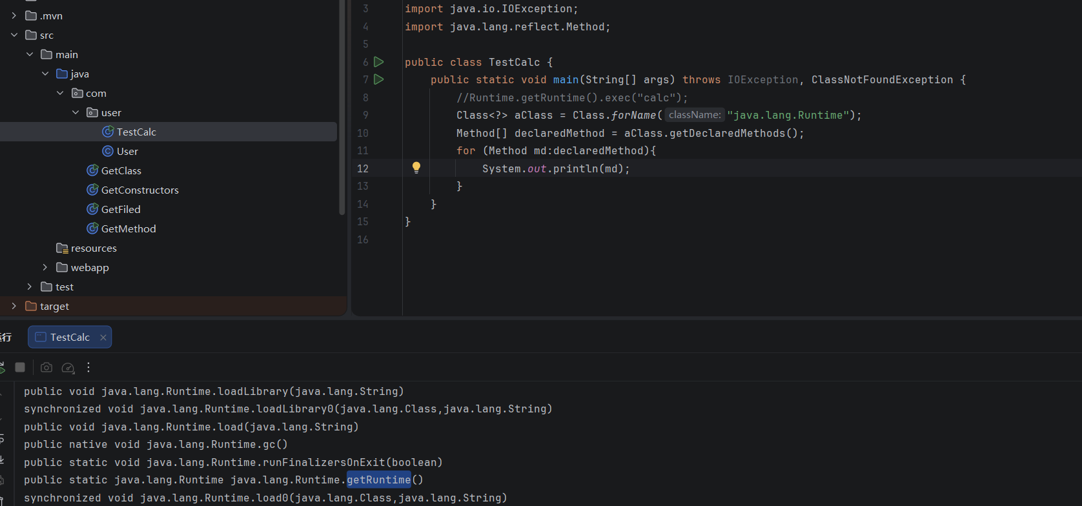Click the orange target folder icon
The image size is (1082, 506).
[31, 306]
